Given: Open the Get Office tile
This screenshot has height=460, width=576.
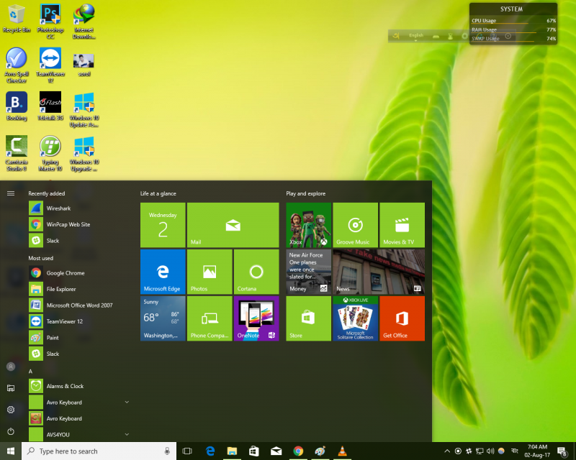Looking at the screenshot, I should (x=402, y=318).
